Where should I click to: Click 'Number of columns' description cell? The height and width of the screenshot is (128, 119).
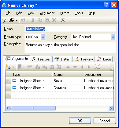pyautogui.click(x=98, y=88)
